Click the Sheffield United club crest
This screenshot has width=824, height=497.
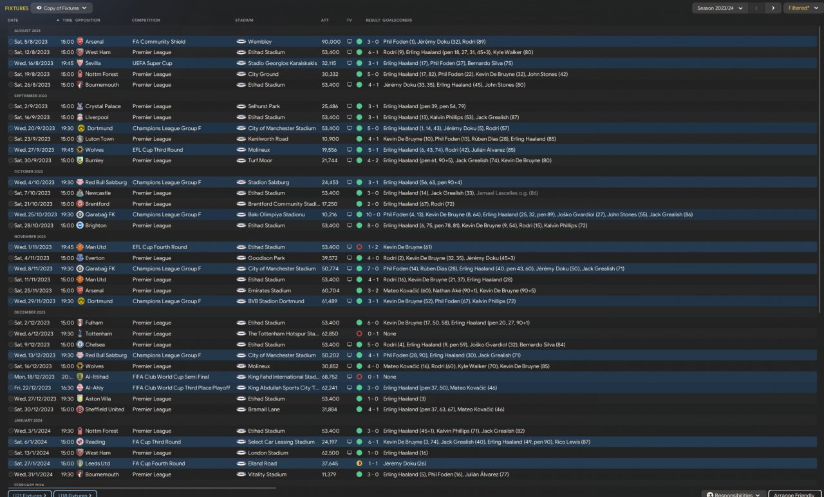point(80,409)
